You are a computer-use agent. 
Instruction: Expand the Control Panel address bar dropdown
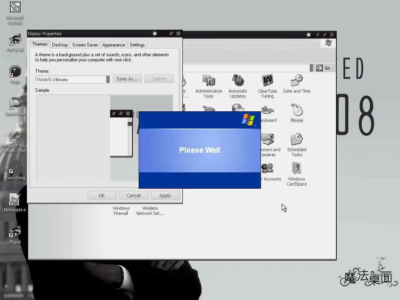pyautogui.click(x=311, y=68)
